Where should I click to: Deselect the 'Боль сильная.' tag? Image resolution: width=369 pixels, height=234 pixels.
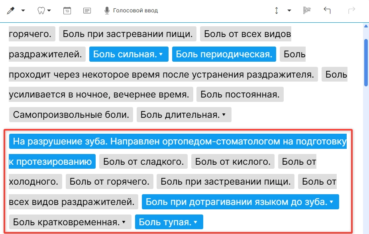pyautogui.click(x=124, y=55)
